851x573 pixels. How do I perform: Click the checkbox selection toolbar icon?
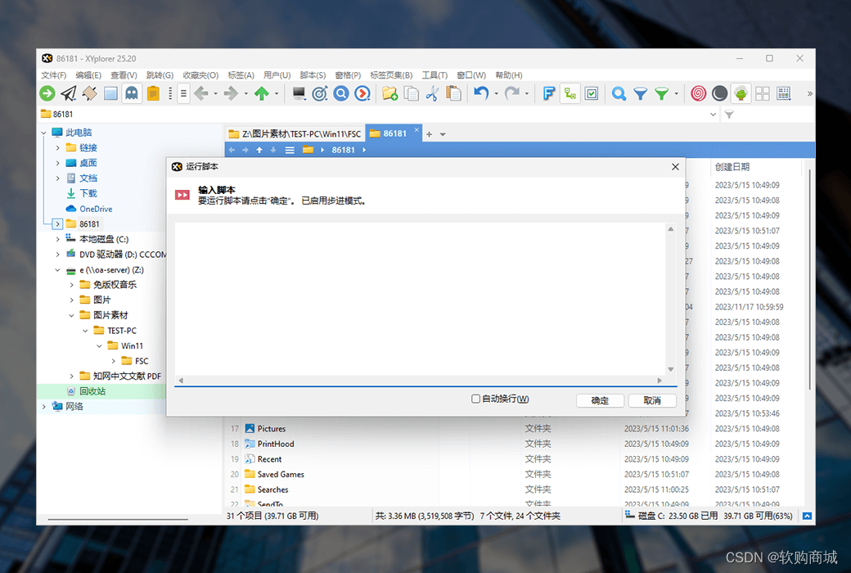pos(592,93)
